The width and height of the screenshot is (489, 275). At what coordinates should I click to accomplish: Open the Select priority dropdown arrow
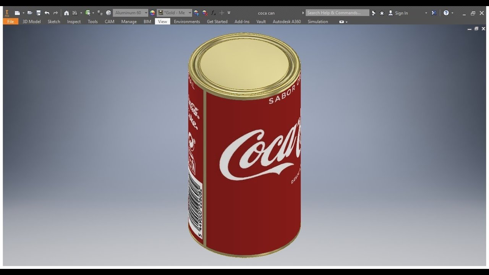[93, 13]
